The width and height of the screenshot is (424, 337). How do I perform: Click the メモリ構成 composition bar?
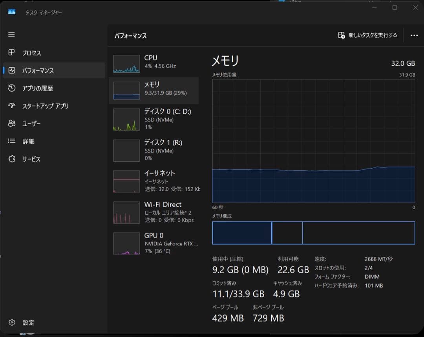tap(313, 233)
